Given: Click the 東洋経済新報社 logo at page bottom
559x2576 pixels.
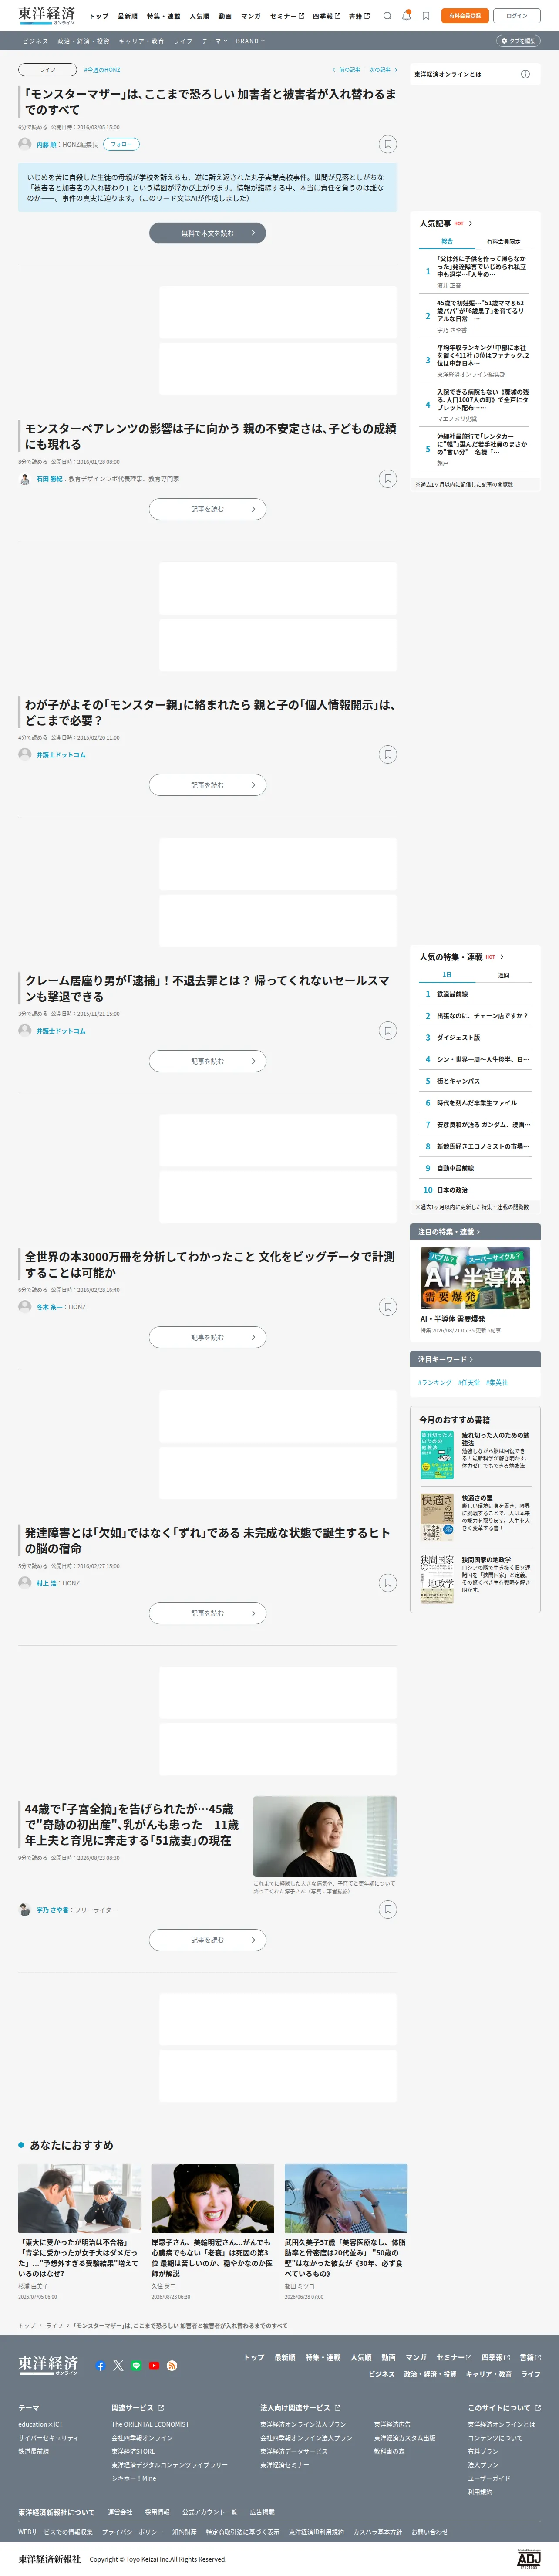Looking at the screenshot, I should 49,2559.
